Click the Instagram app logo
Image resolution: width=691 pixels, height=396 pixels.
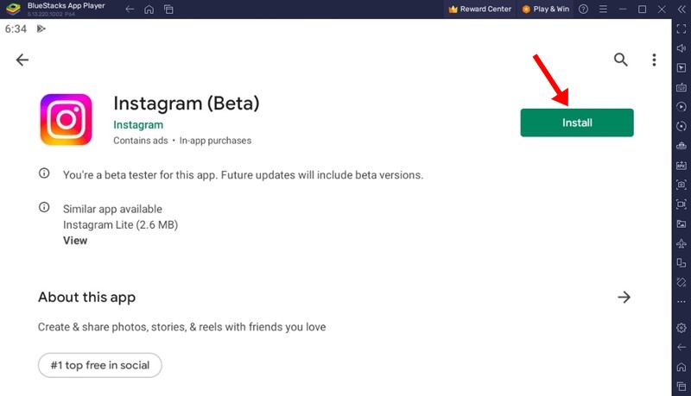[x=67, y=119]
